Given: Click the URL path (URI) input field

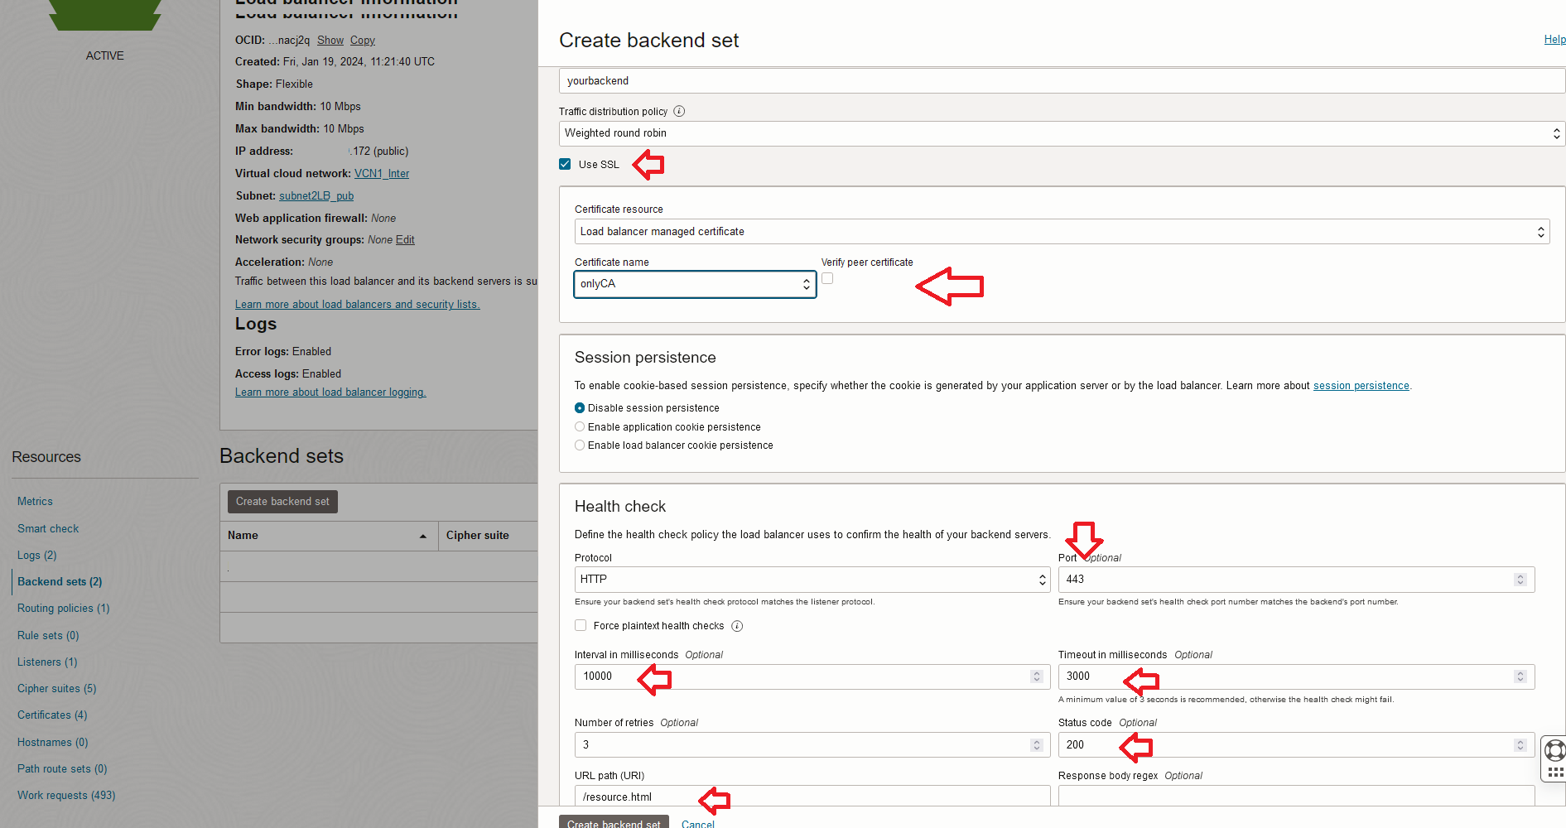Looking at the screenshot, I should [812, 797].
